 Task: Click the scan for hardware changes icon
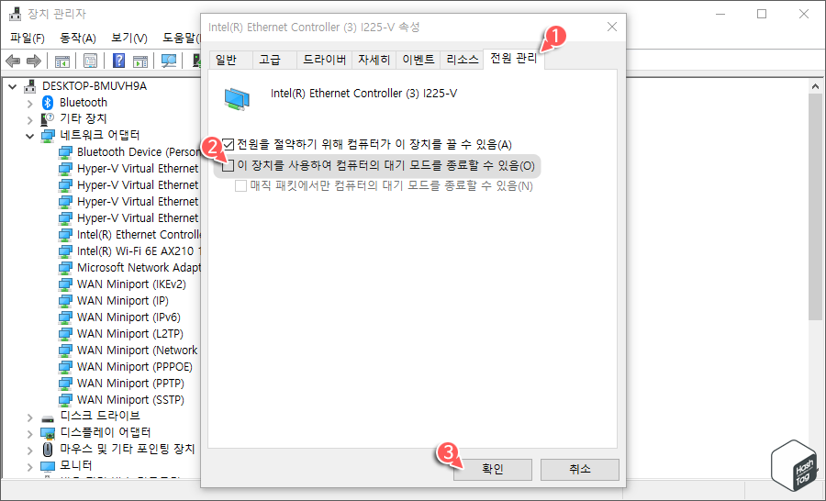[x=169, y=61]
